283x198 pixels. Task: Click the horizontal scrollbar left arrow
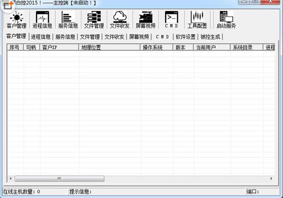pos(10,179)
